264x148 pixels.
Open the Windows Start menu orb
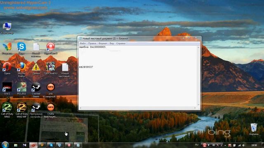pos(5,145)
